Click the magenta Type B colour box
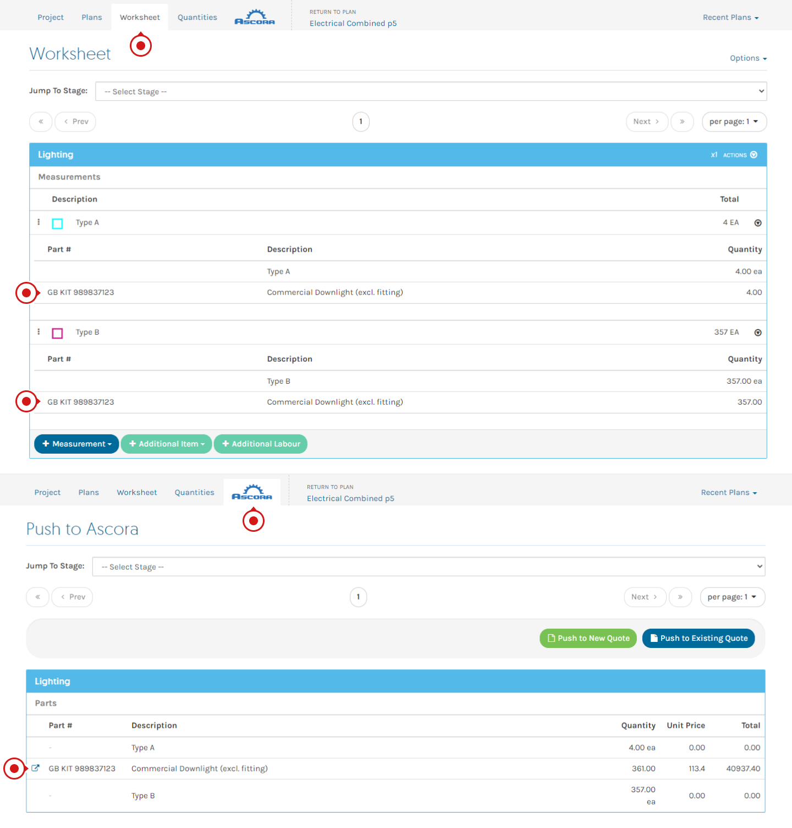 57,333
